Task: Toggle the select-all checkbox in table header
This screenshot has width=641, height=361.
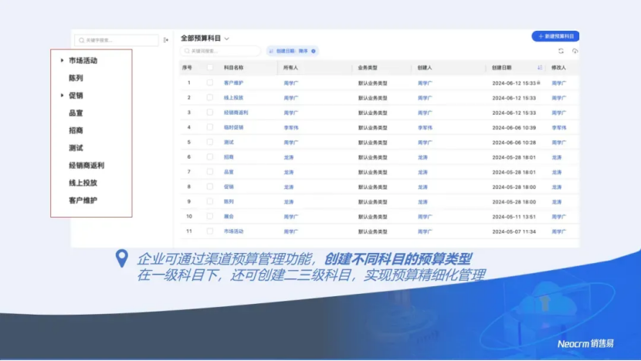Action: click(209, 67)
